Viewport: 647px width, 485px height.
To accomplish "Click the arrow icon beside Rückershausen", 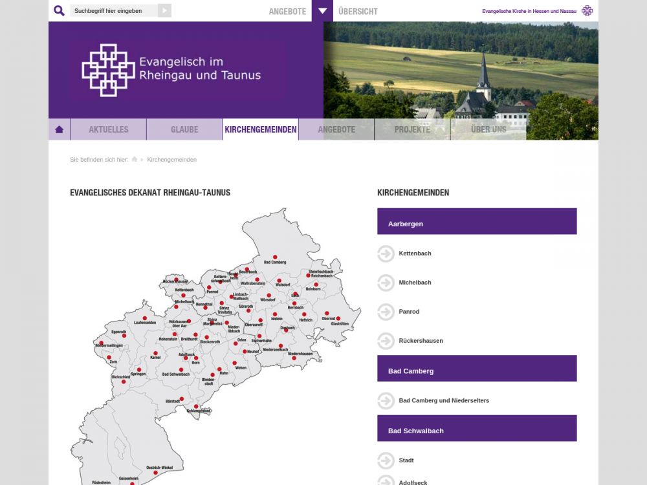I will [x=386, y=341].
